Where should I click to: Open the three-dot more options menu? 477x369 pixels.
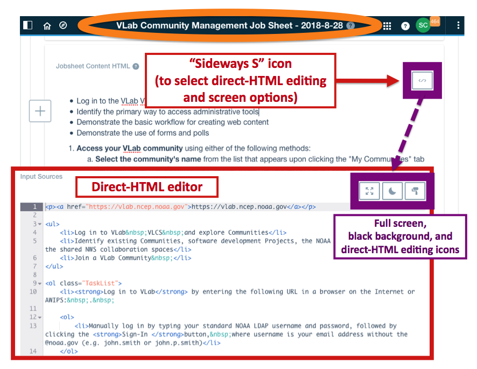(x=458, y=25)
